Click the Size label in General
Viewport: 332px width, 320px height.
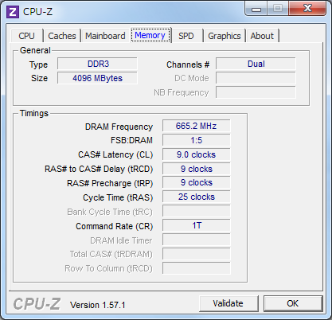click(x=39, y=78)
